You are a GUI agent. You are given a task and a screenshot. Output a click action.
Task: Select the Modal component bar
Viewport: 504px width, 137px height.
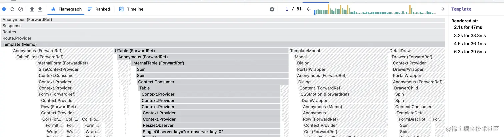click(341, 57)
